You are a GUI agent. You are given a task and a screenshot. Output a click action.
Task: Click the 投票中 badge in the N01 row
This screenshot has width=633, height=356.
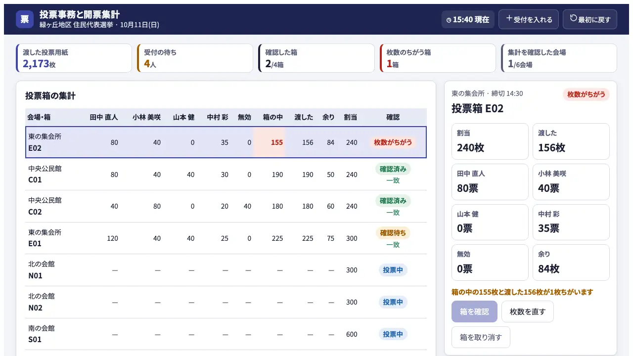point(393,270)
